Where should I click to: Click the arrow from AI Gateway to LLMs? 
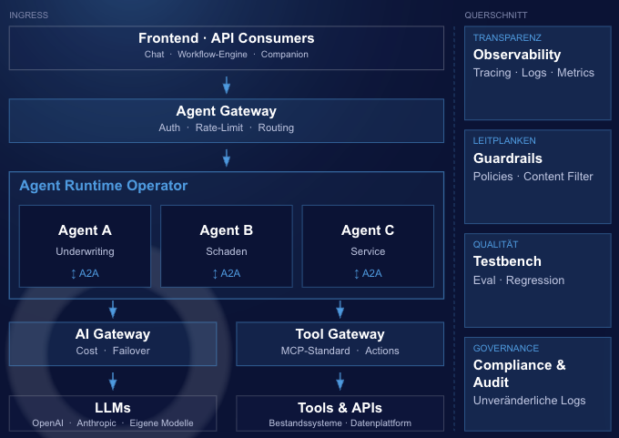(113, 382)
